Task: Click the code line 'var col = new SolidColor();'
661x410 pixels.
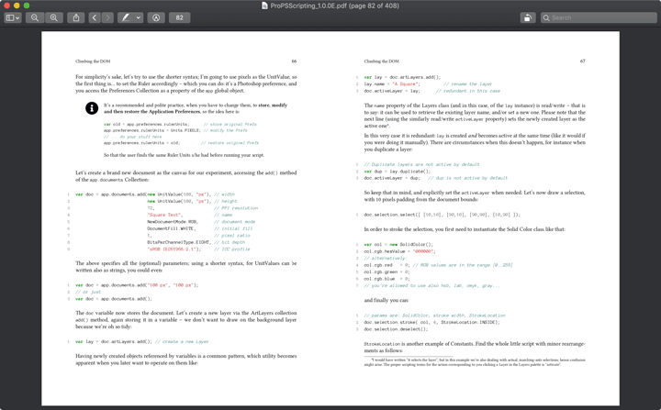Action: pyautogui.click(x=398, y=244)
